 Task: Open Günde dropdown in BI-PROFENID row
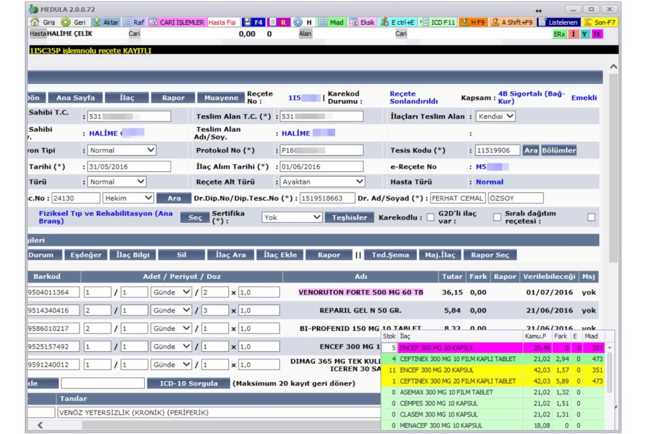[171, 328]
